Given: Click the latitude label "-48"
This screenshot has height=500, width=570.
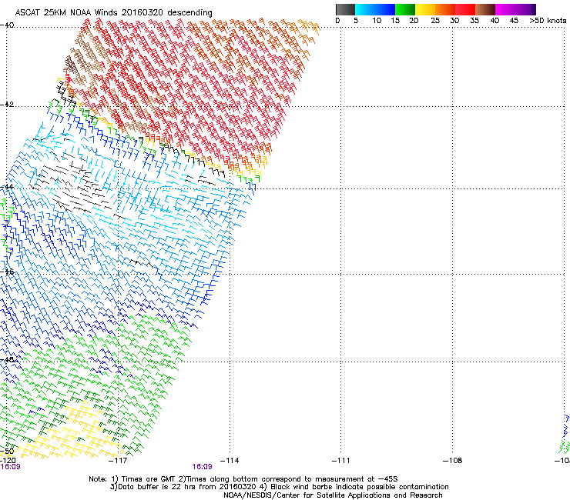Looking at the screenshot, I should pyautogui.click(x=7, y=359).
